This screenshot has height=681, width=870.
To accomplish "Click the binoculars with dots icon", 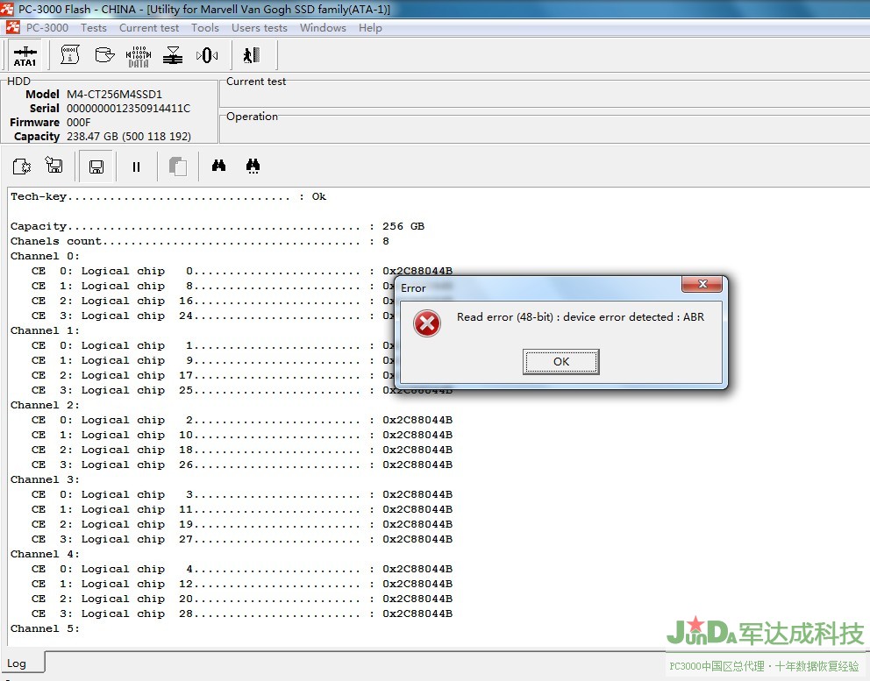I will coord(253,166).
